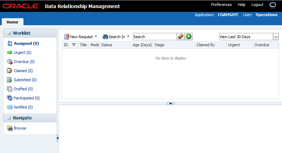The image size is (282, 153).
Task: Click the Title column header
Action: click(83, 45)
